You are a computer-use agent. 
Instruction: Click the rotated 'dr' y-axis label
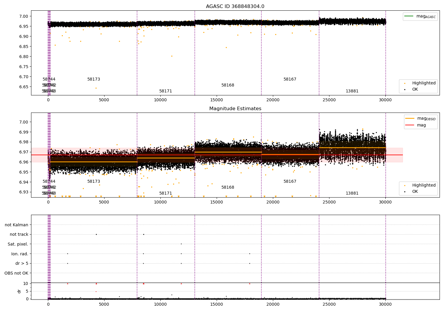click(x=19, y=291)
